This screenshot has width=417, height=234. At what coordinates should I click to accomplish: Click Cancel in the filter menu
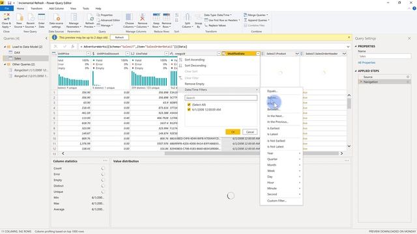click(250, 132)
